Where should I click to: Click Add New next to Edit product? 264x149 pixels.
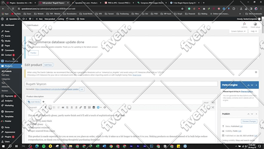pos(48,65)
